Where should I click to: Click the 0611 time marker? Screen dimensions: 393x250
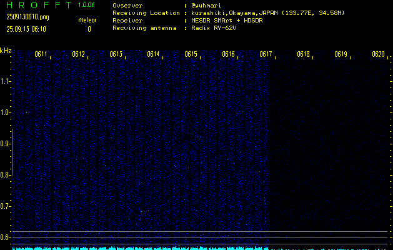[x=41, y=54]
